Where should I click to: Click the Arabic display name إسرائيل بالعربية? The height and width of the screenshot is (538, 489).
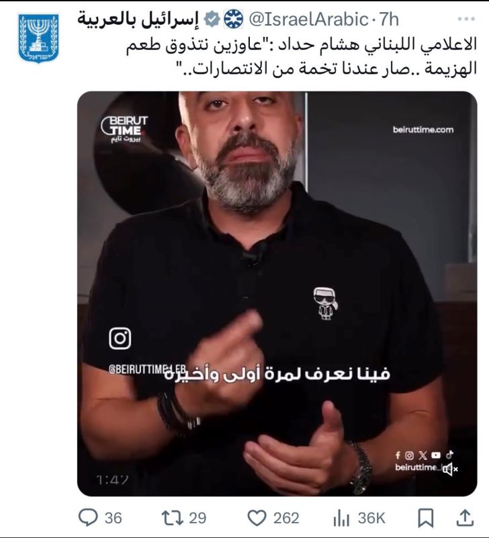138,20
